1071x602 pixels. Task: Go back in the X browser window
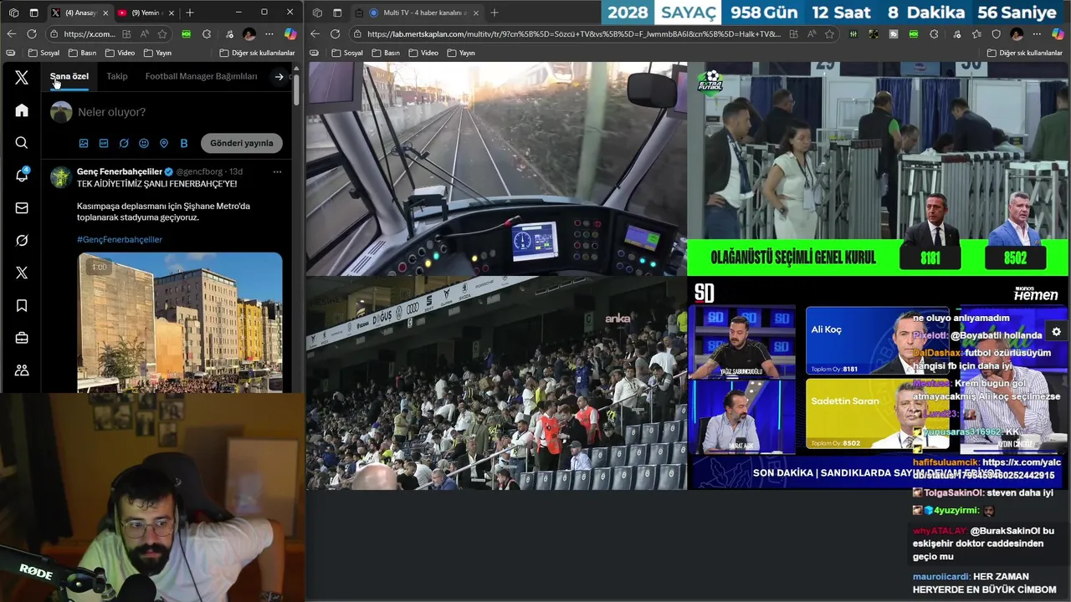(x=12, y=33)
